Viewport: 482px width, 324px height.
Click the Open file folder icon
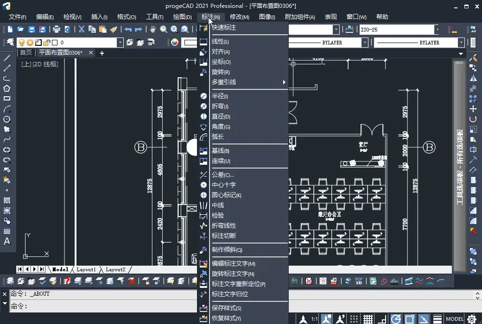[x=20, y=29]
